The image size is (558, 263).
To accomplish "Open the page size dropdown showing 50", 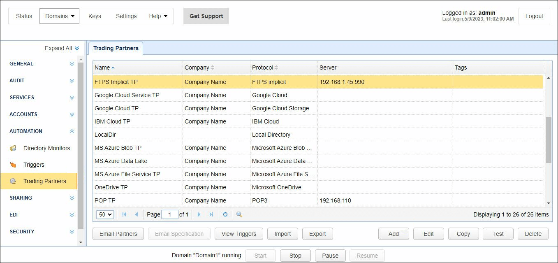I will tap(105, 214).
